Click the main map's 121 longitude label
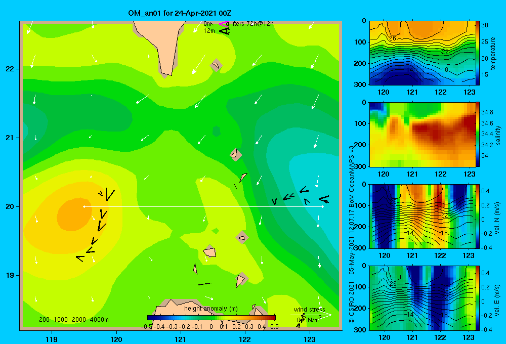 click(181, 339)
